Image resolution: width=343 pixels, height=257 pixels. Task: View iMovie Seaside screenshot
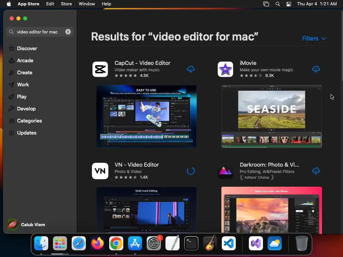pyautogui.click(x=271, y=116)
